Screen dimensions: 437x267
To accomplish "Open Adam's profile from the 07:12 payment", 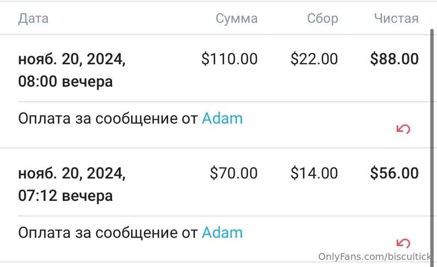I will click(222, 233).
